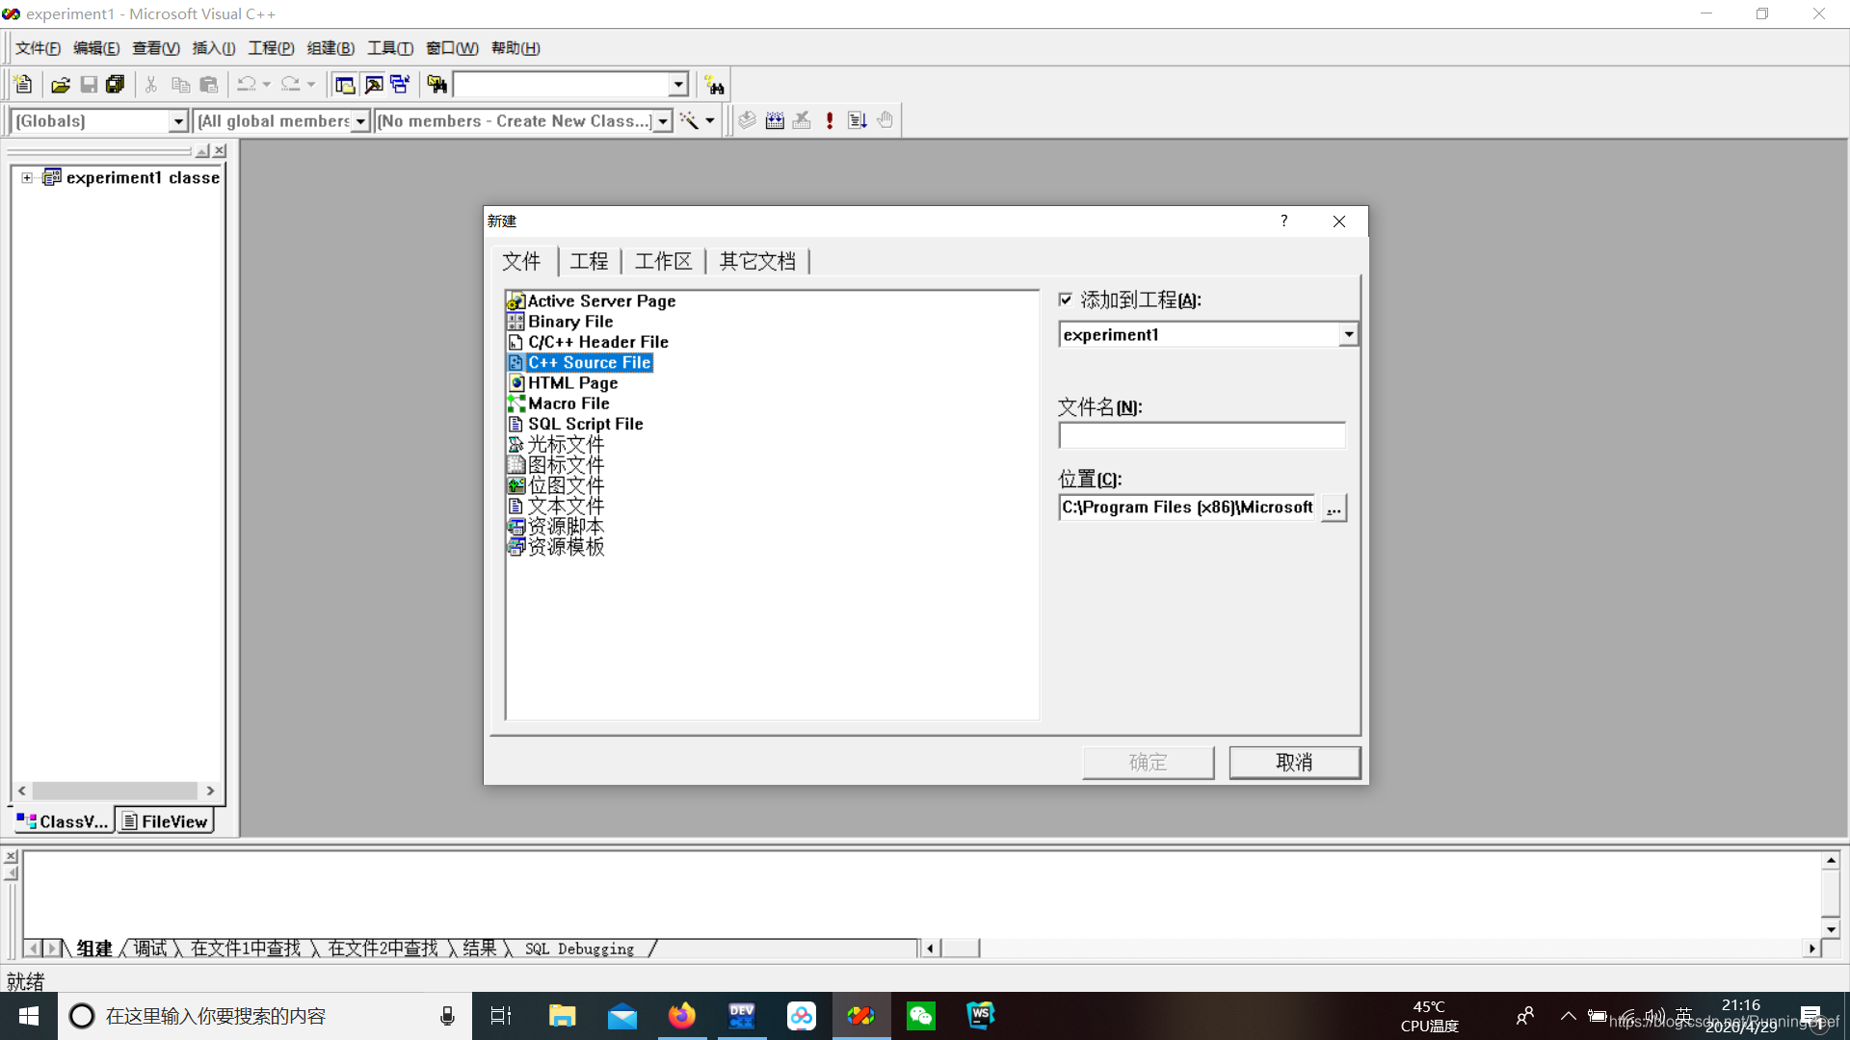The image size is (1850, 1040).
Task: Click the Undo arrow icon
Action: 247,85
